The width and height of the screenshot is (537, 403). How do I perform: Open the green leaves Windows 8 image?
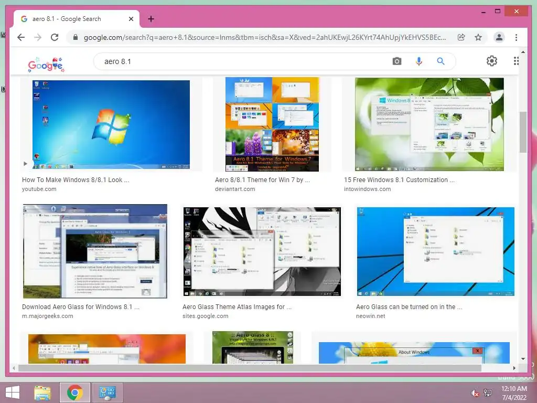point(429,124)
